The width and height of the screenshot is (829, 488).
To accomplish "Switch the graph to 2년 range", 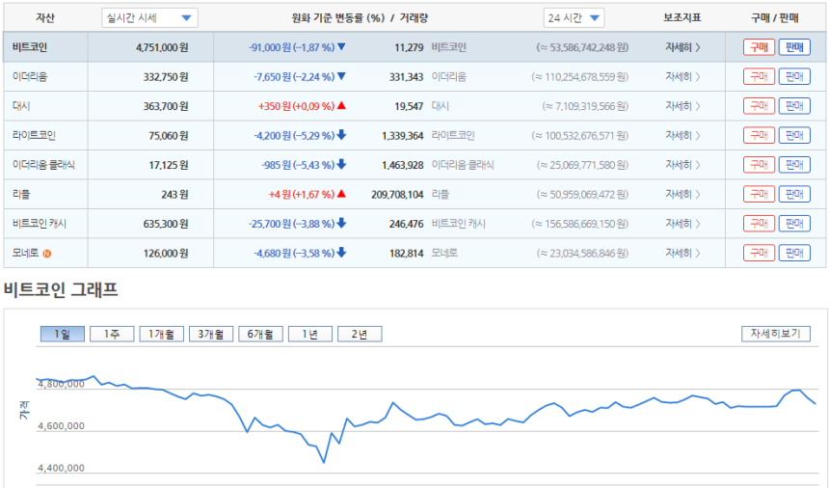I will 360,334.
